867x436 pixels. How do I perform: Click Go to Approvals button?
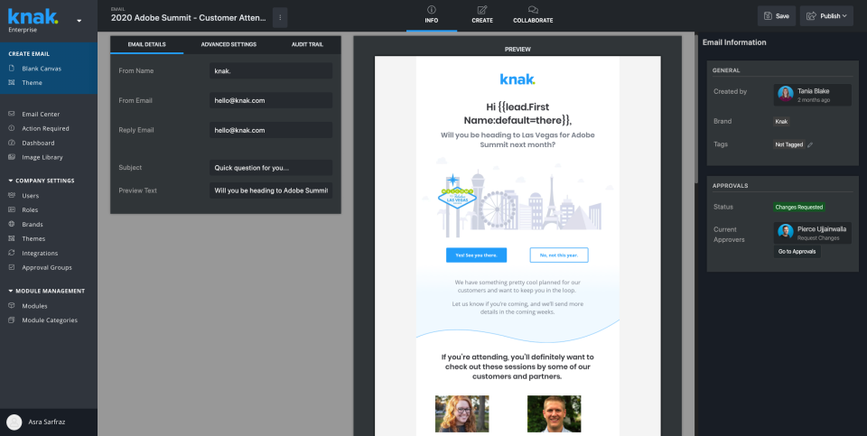(x=797, y=252)
